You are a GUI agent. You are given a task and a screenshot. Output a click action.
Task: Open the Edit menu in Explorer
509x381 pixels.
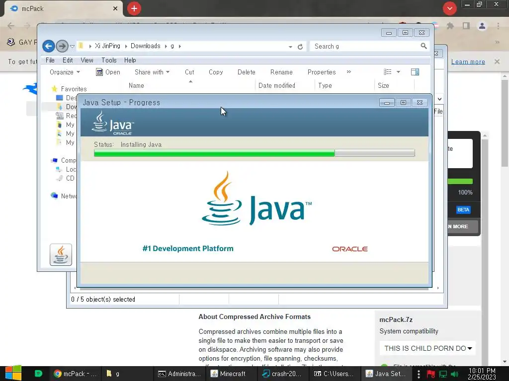coord(68,60)
